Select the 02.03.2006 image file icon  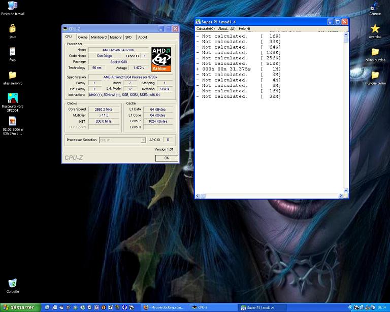coord(12,121)
